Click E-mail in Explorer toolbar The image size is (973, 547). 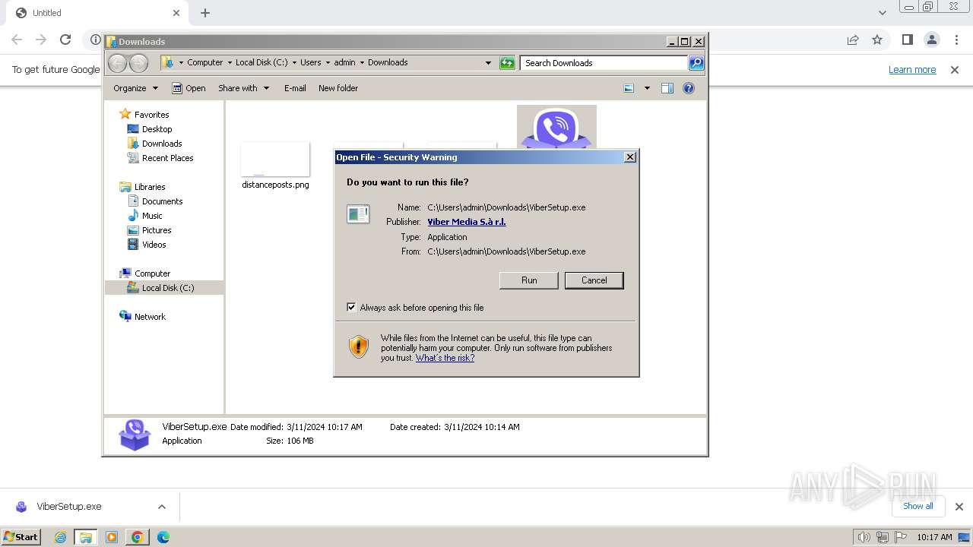click(x=295, y=88)
